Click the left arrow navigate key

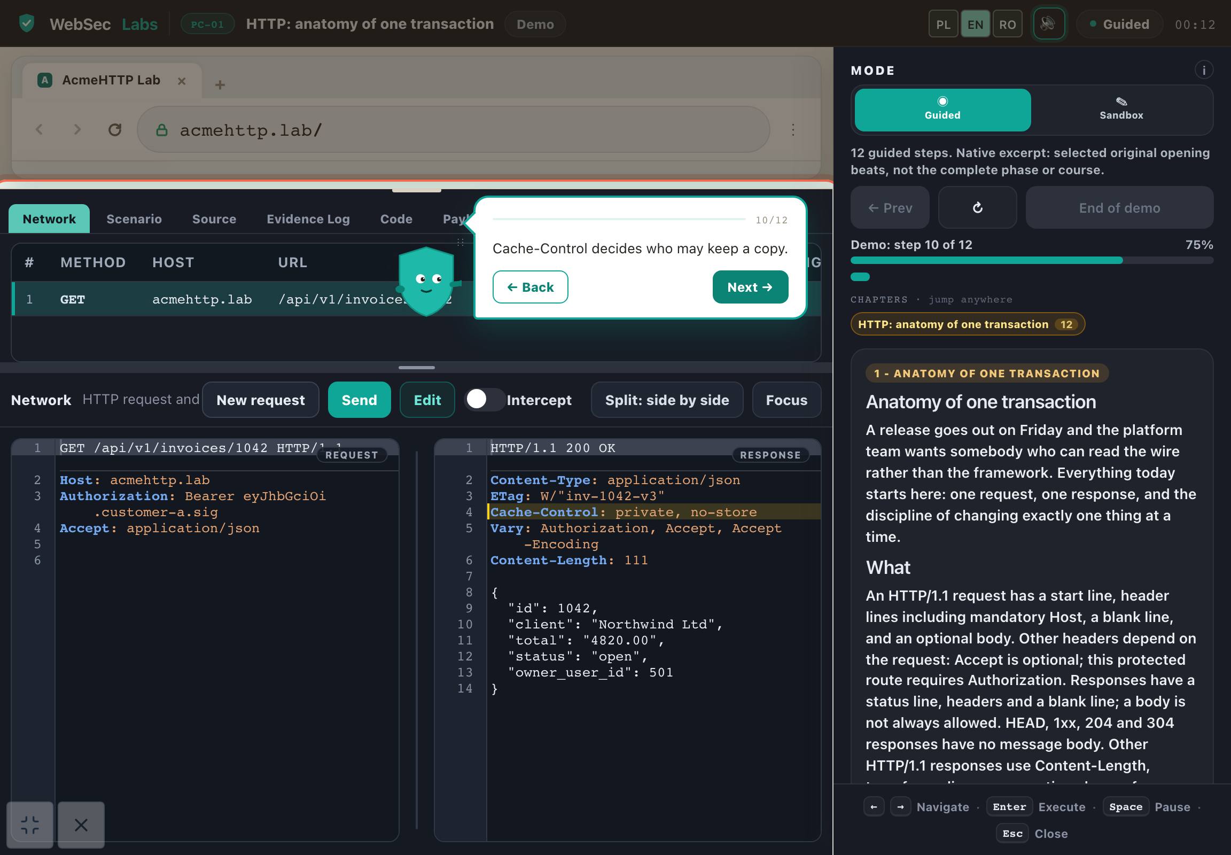click(x=874, y=806)
